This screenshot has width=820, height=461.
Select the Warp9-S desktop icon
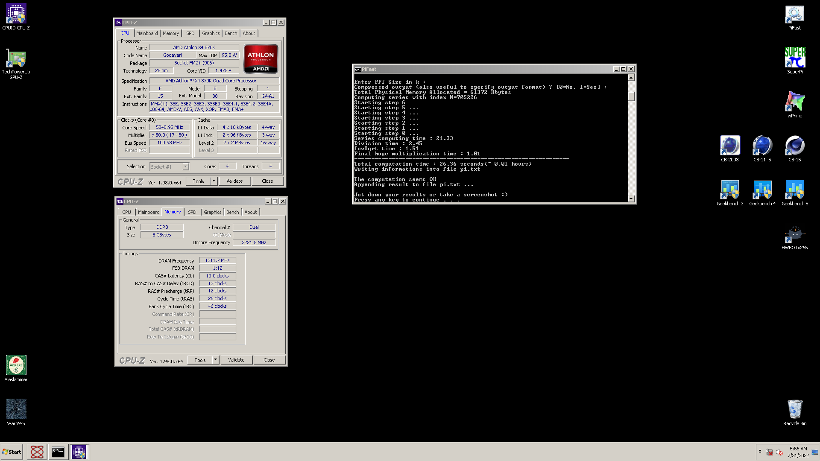(16, 412)
